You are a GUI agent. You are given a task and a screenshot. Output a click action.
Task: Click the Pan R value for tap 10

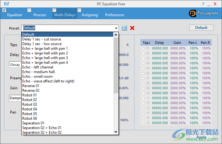click(206, 93)
